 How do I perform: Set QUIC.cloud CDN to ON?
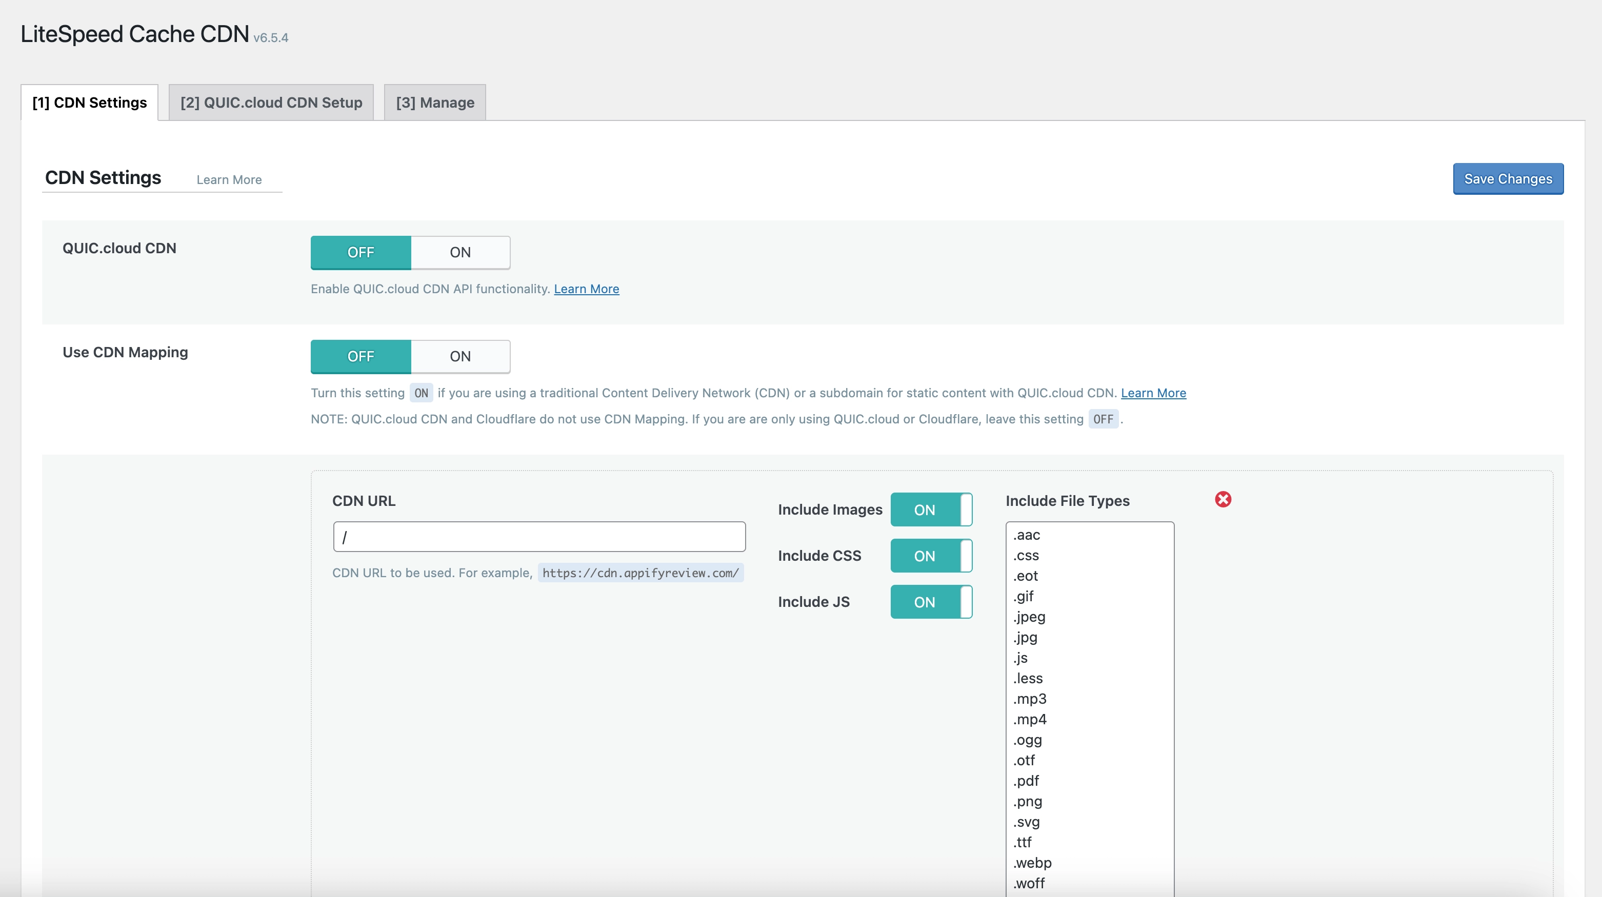point(460,252)
